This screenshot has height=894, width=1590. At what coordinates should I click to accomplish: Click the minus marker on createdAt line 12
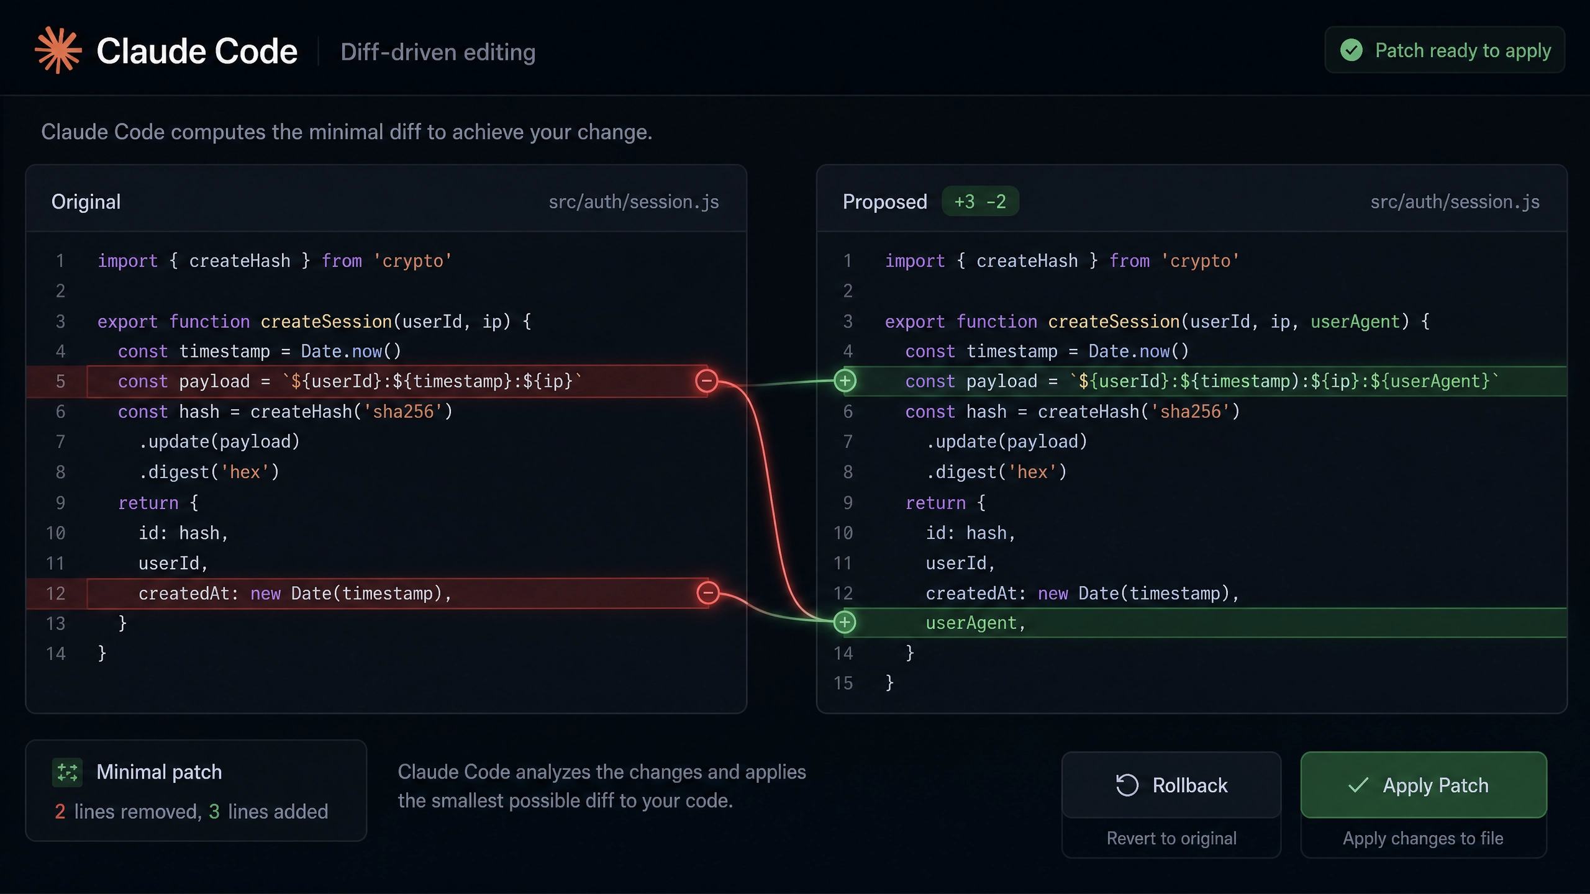click(x=707, y=593)
